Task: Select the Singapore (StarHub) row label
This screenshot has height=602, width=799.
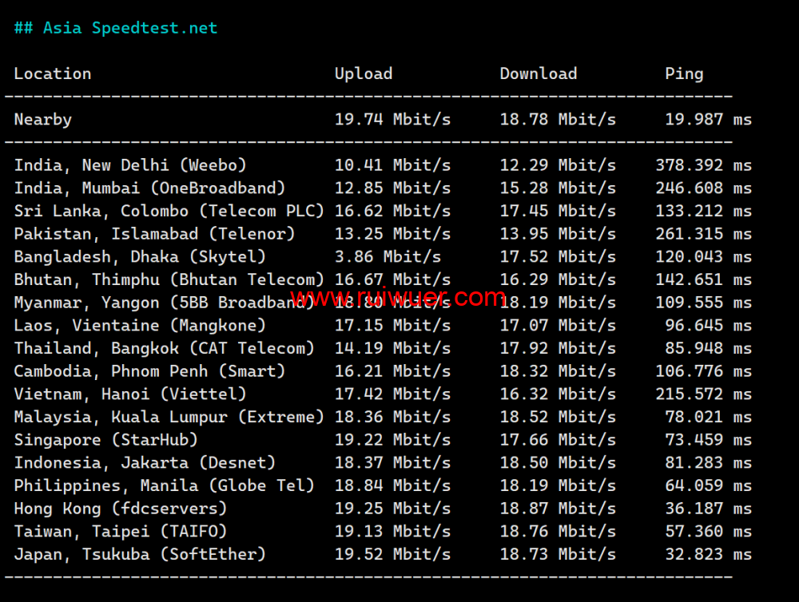Action: pos(106,440)
